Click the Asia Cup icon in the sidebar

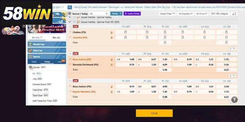click(30, 50)
